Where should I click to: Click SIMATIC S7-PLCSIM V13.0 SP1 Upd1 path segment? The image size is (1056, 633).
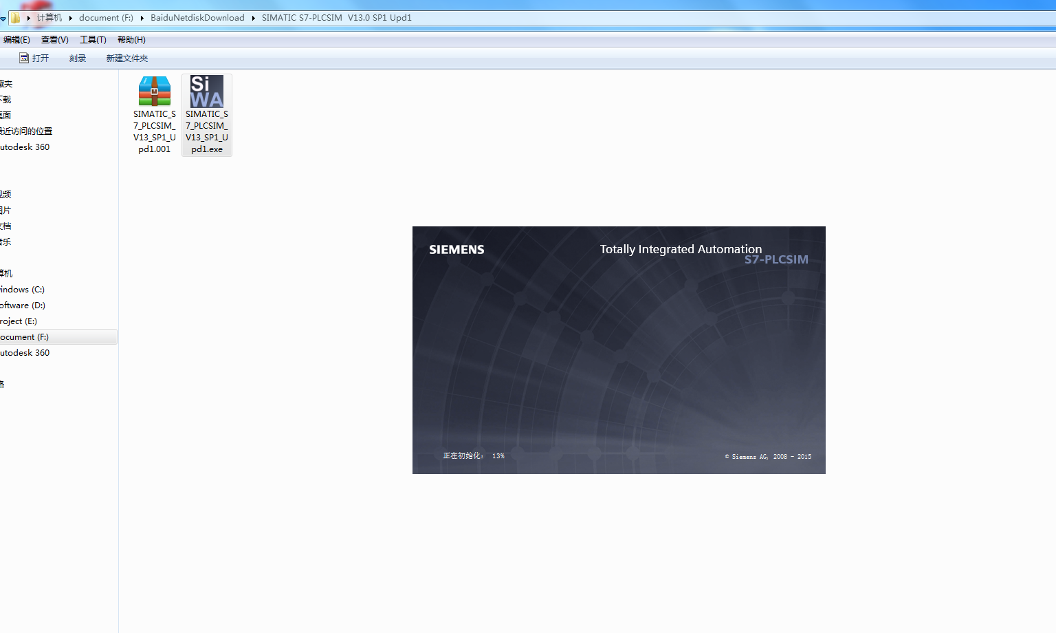pos(337,18)
